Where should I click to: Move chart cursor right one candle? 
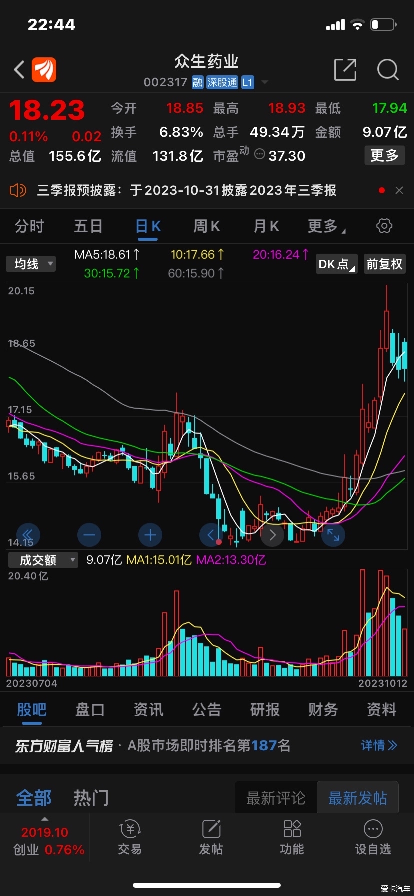pos(272,535)
